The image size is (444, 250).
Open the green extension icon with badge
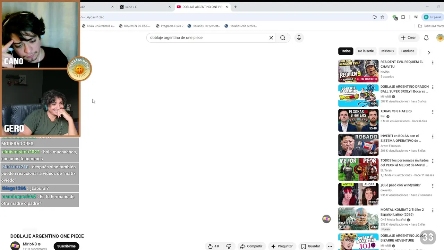[x=395, y=17]
